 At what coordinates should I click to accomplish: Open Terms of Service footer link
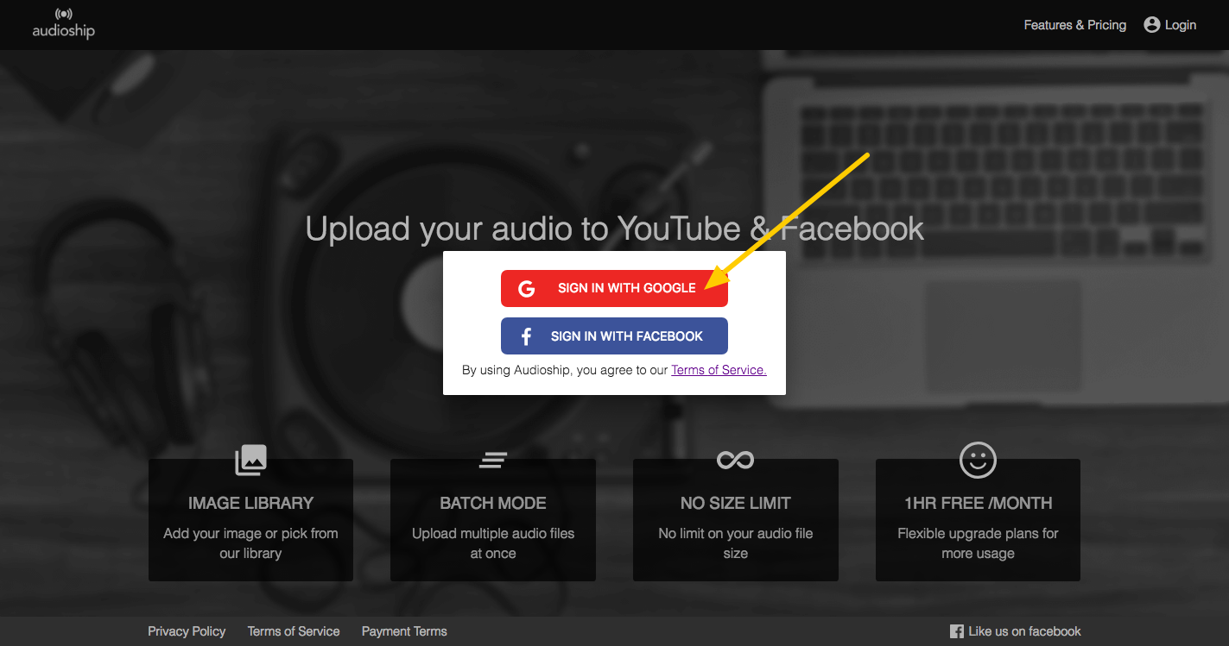(294, 631)
